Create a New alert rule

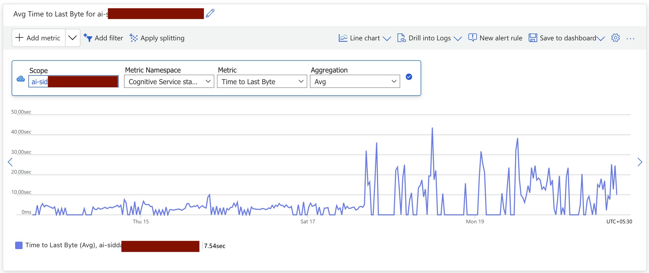[x=495, y=38]
